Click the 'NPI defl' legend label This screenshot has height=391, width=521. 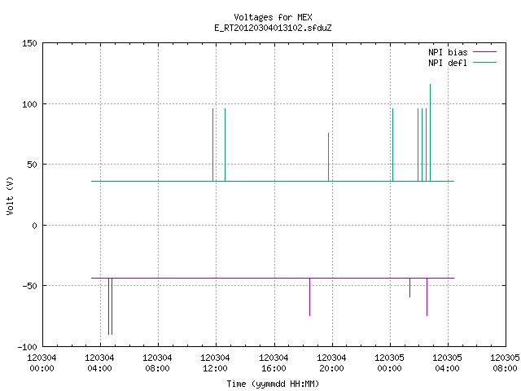click(x=448, y=63)
